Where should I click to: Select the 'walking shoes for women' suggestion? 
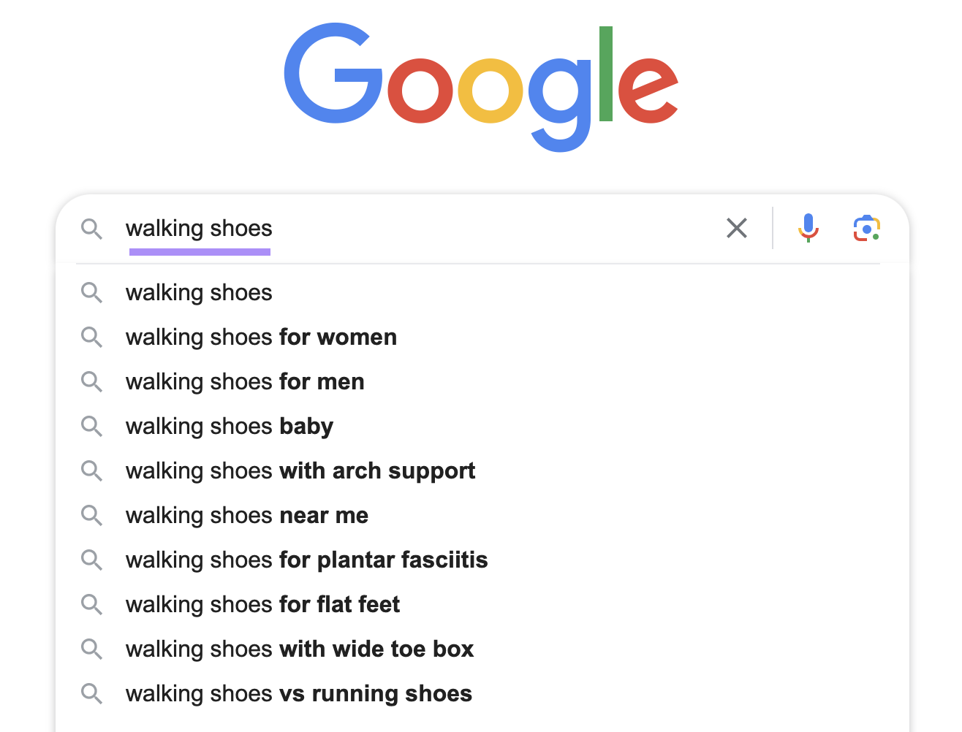pos(261,337)
